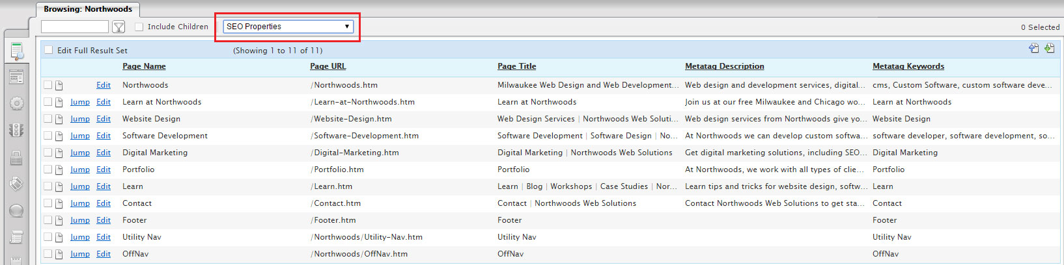
Task: Open the tag sidebar icon
Action: 16,184
